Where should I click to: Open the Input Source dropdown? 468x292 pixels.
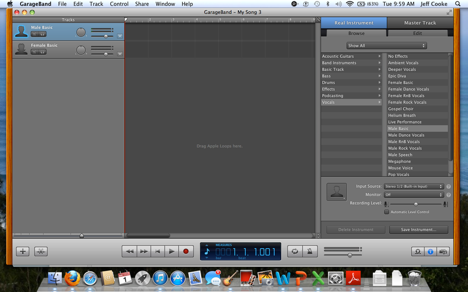tap(414, 187)
